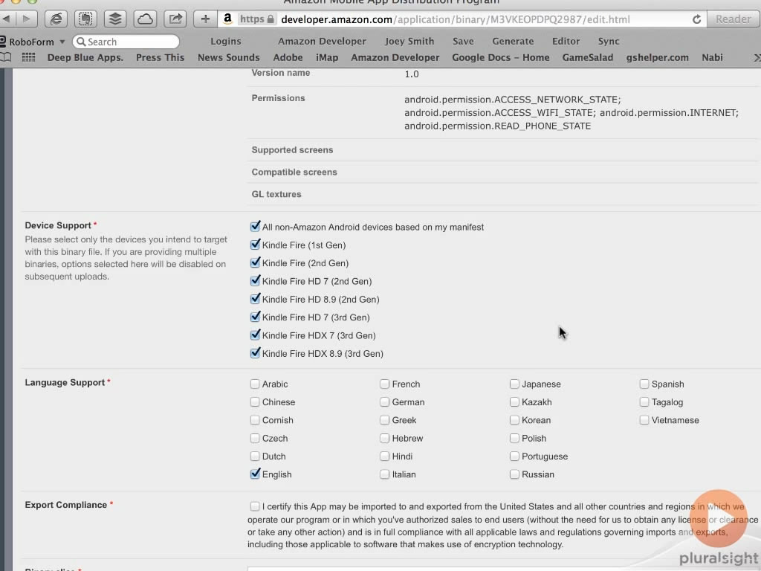761x571 pixels.
Task: Check the Korean language box
Action: coord(514,420)
